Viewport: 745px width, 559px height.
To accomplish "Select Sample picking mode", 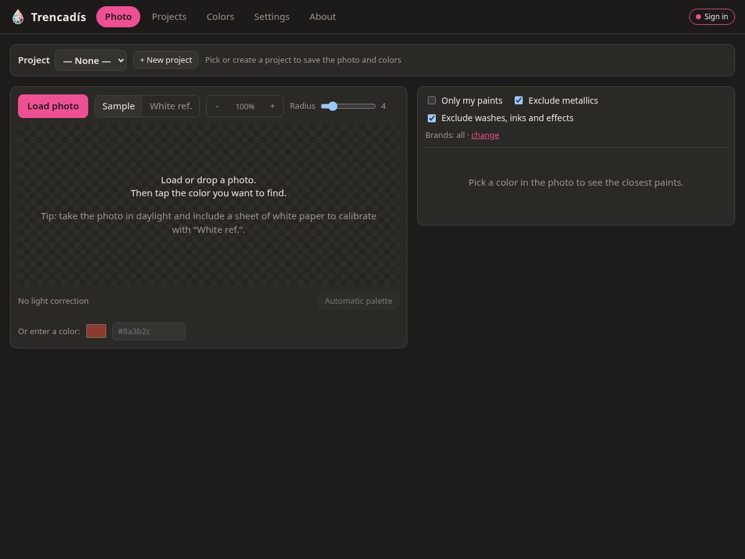I will coord(119,106).
